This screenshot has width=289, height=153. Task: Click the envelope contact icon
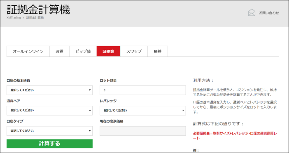click(252, 13)
